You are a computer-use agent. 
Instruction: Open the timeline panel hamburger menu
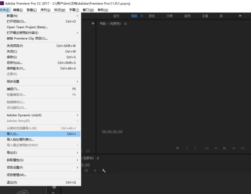coord(98,158)
